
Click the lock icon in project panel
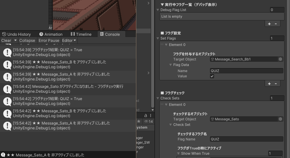click(145, 116)
